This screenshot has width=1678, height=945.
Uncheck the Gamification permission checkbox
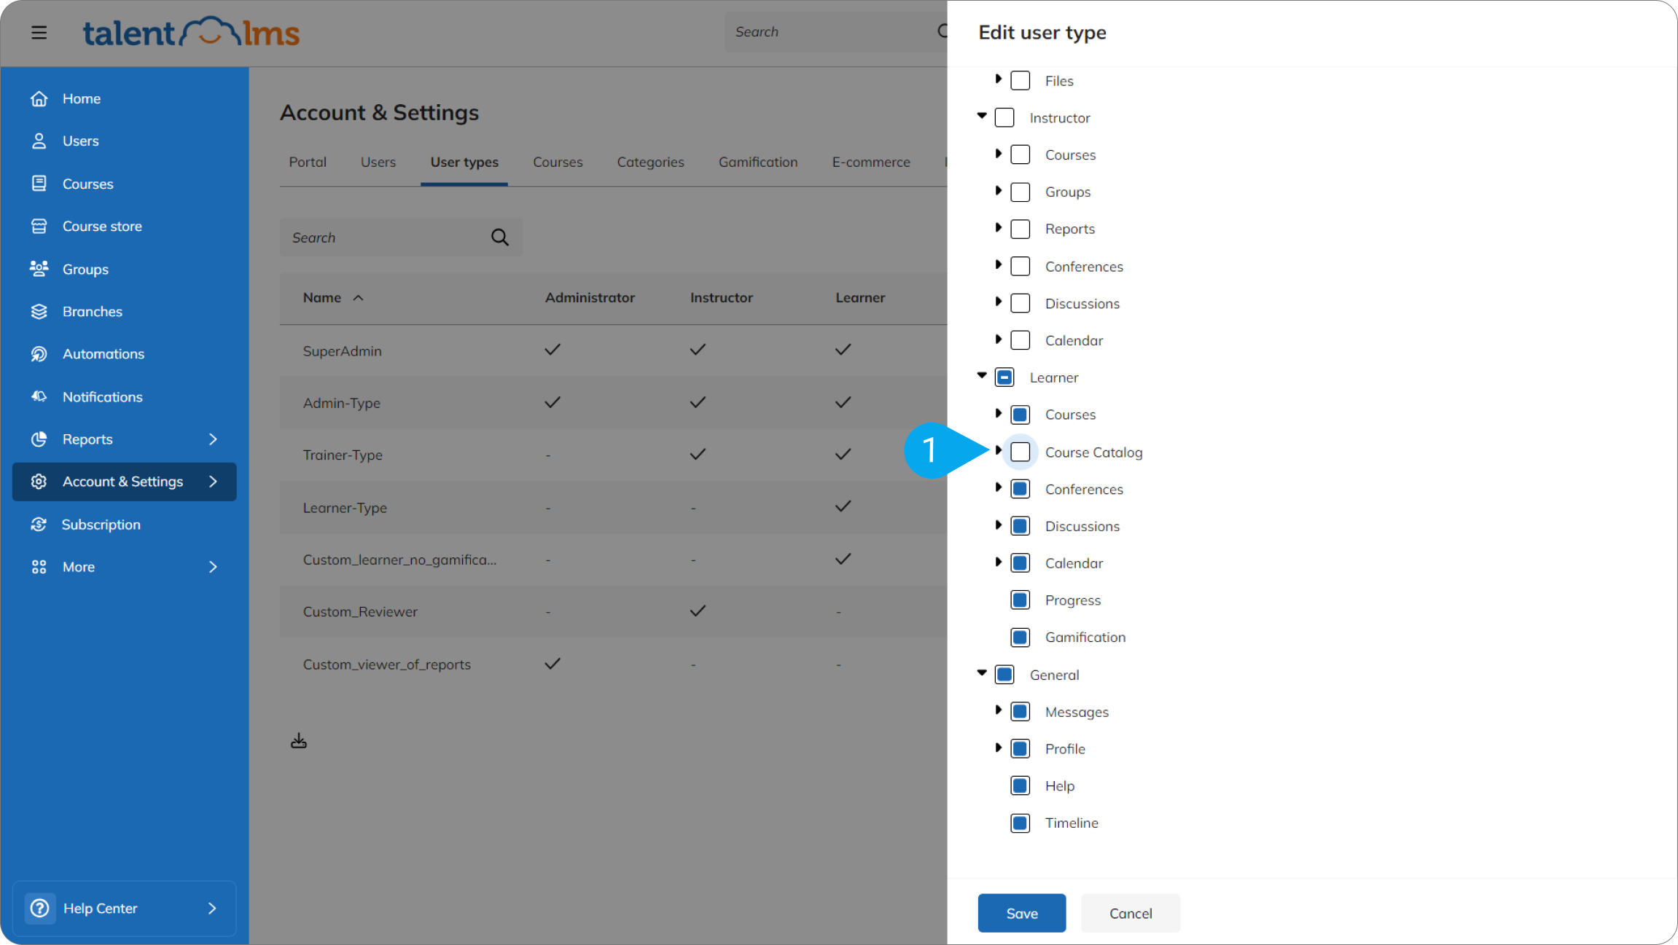[1021, 638]
